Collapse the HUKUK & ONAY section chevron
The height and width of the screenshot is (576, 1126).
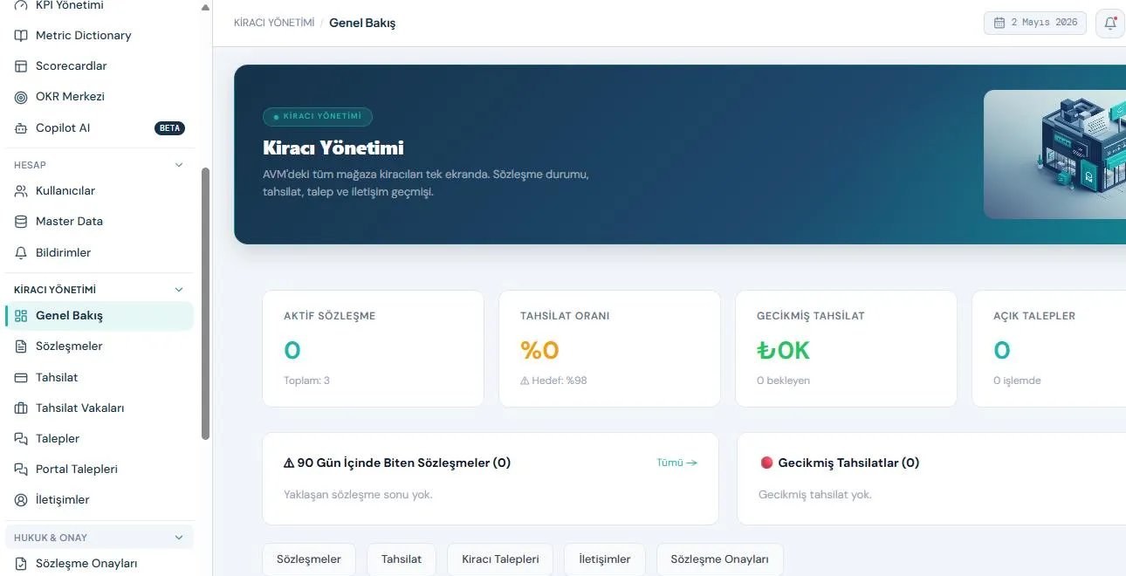point(179,538)
